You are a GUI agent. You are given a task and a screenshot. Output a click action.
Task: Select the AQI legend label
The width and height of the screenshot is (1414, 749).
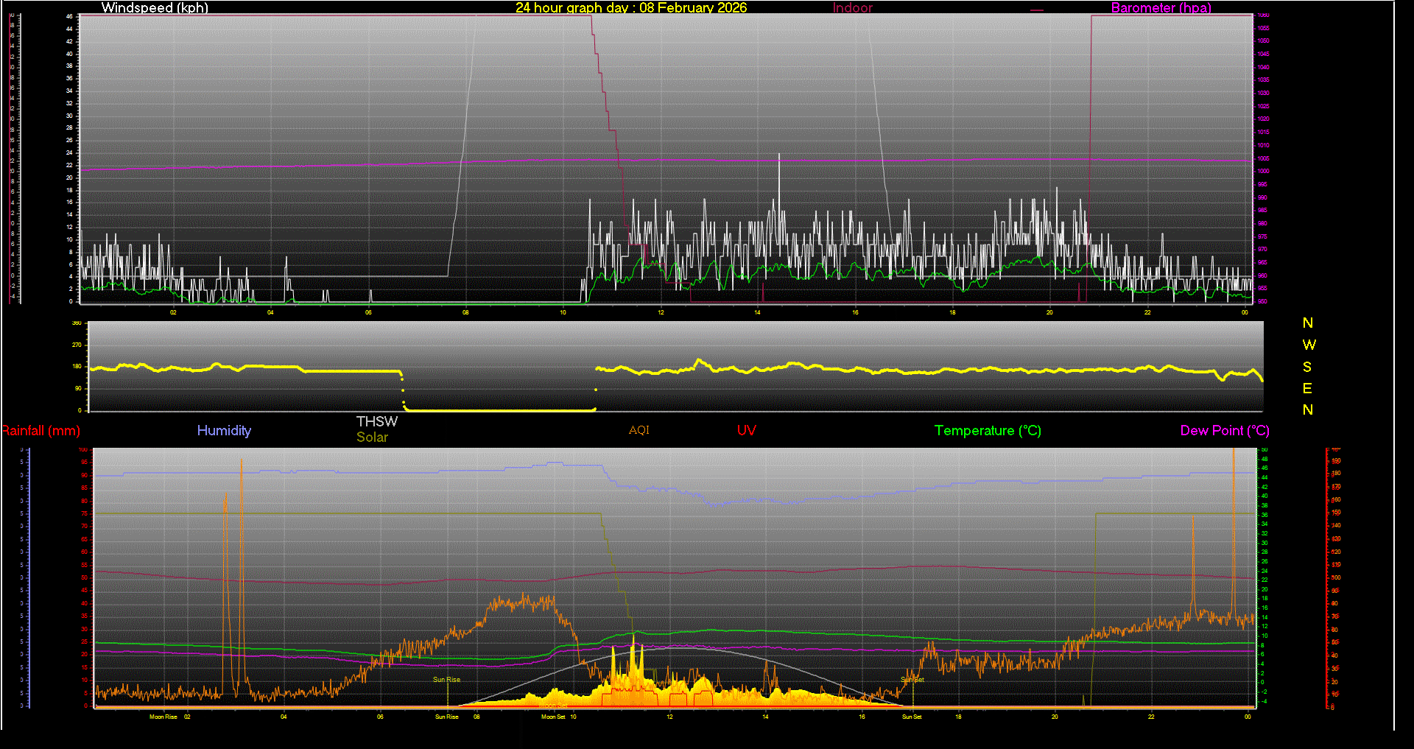[x=639, y=430]
